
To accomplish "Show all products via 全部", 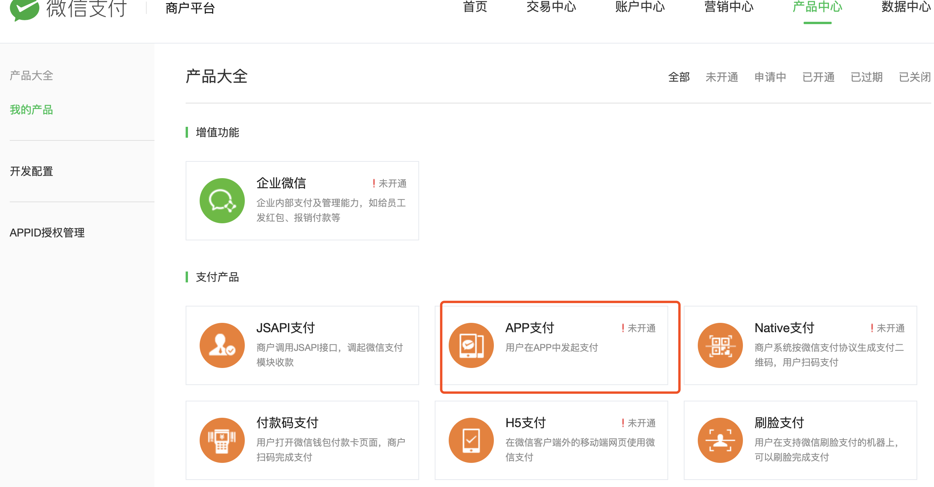I will click(679, 77).
